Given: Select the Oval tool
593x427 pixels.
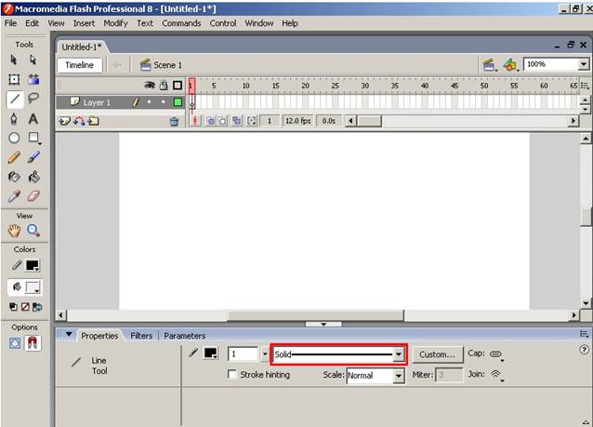Looking at the screenshot, I should [14, 139].
